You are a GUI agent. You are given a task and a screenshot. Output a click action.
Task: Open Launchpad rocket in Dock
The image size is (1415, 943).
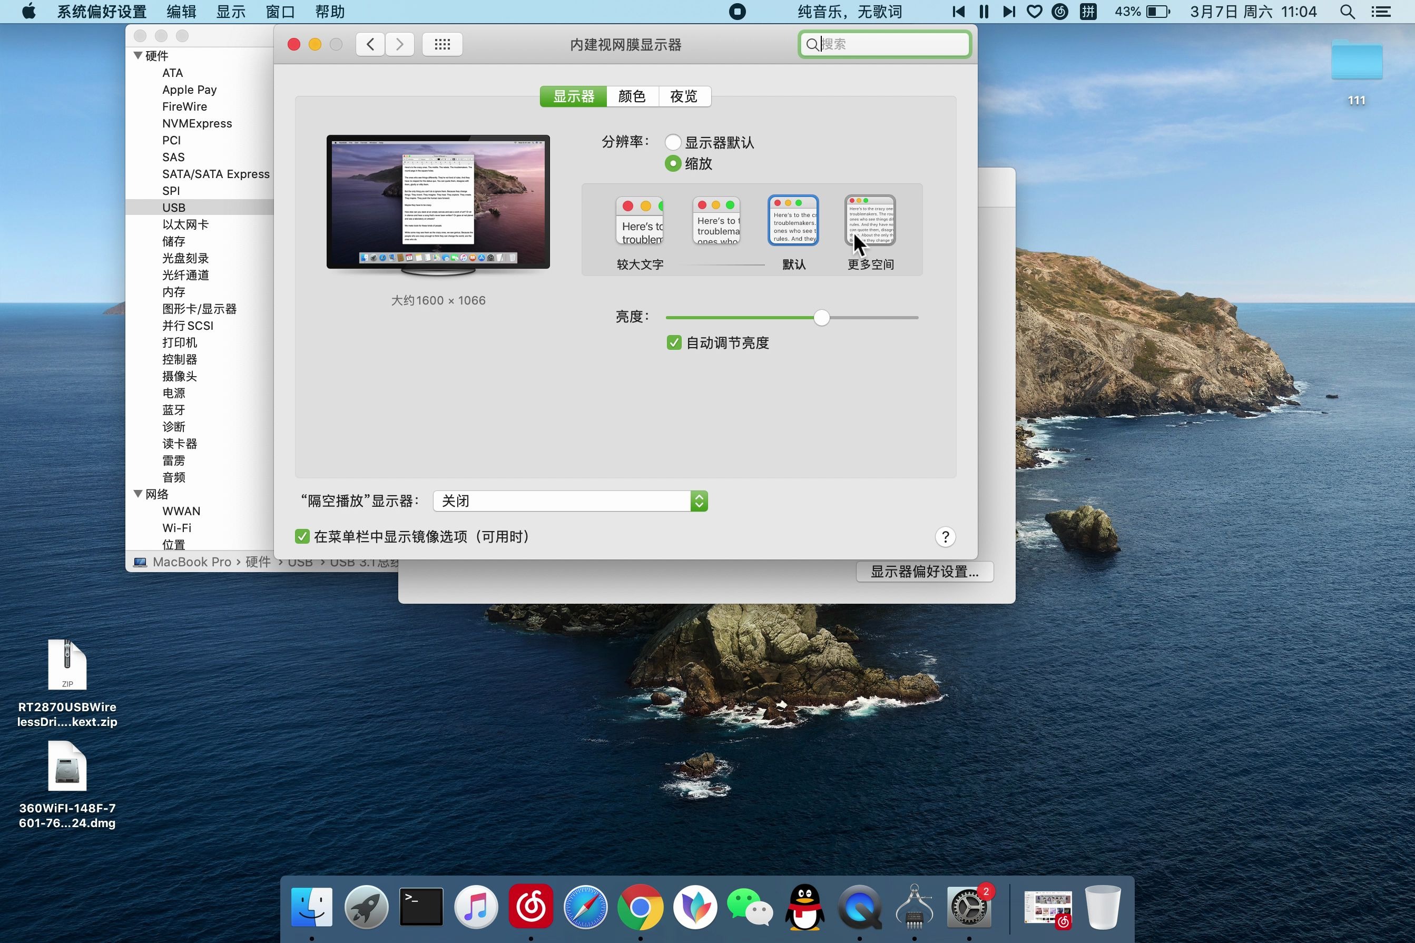(366, 907)
